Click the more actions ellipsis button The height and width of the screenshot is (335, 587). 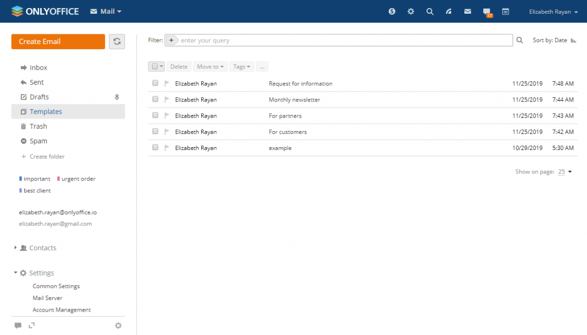[x=262, y=66]
